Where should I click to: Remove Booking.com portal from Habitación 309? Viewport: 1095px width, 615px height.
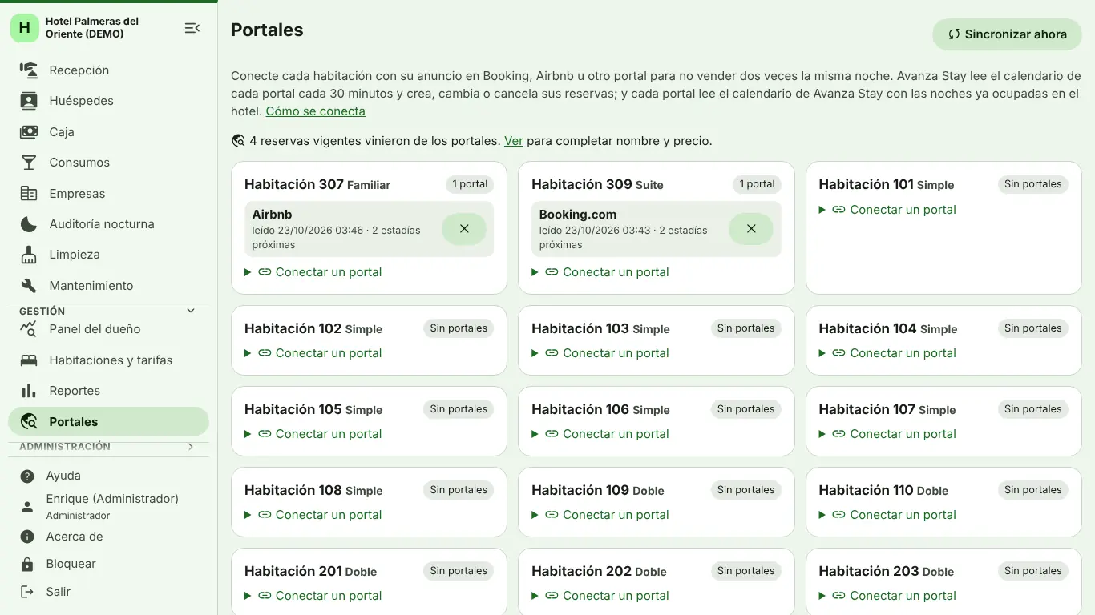point(751,229)
